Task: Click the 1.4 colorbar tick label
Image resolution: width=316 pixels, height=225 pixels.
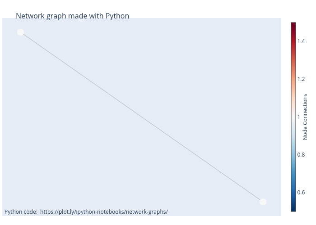Action: click(301, 41)
